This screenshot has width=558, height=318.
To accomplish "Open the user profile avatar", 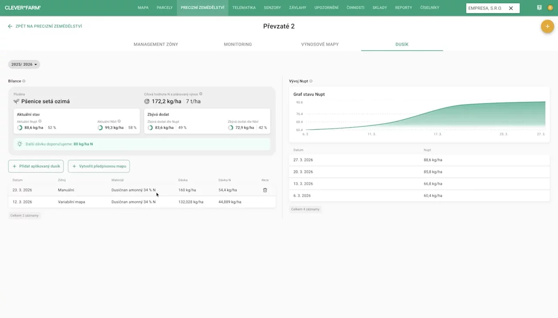I will point(550,8).
